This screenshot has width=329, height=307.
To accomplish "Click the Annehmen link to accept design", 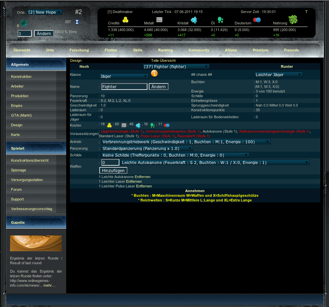I will (x=195, y=191).
